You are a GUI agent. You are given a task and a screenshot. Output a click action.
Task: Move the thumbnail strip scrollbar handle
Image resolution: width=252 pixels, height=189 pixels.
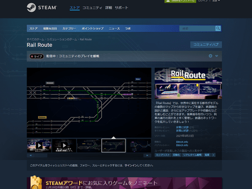(x=41, y=155)
